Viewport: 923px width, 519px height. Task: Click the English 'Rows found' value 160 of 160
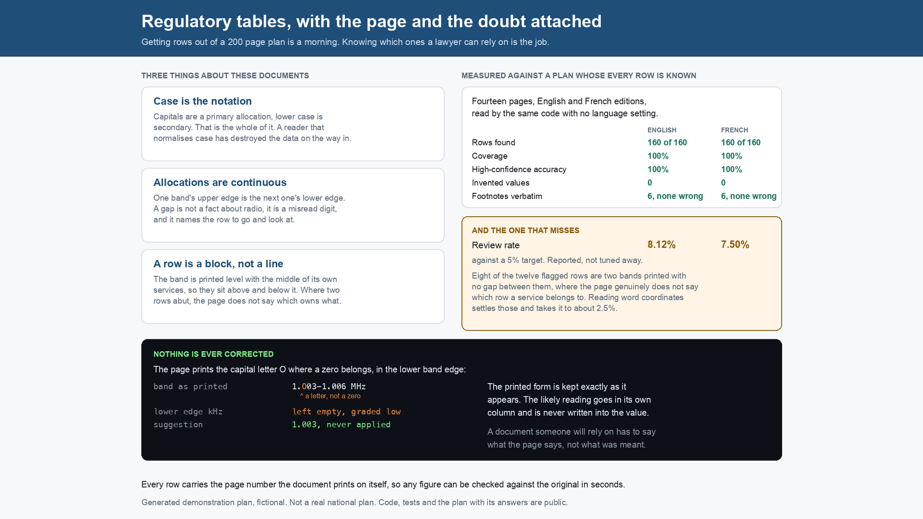point(667,143)
